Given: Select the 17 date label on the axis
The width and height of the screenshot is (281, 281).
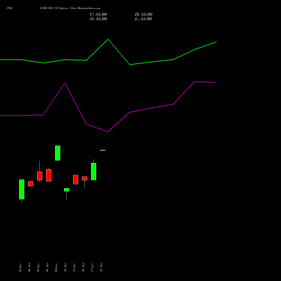Looking at the screenshot, I should coord(92,268).
